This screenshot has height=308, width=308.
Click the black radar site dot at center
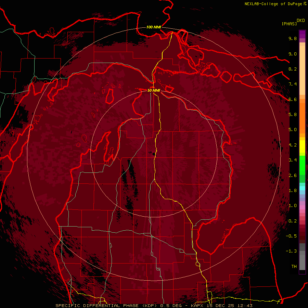[x=154, y=154]
